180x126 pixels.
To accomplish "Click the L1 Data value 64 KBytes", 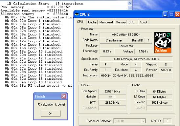I will (x=159, y=92).
